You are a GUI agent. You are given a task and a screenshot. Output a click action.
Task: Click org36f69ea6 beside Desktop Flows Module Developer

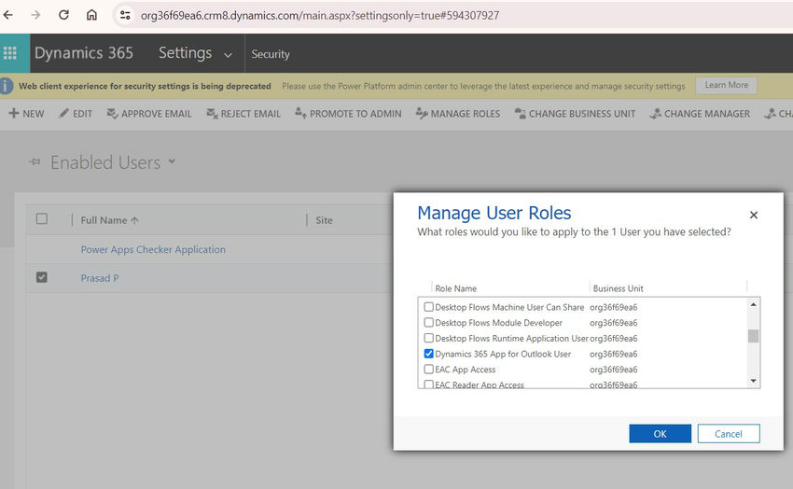pos(614,323)
